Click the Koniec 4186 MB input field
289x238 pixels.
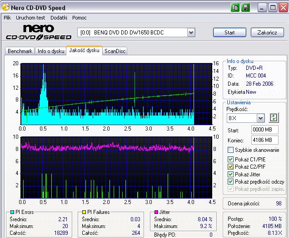click(264, 140)
